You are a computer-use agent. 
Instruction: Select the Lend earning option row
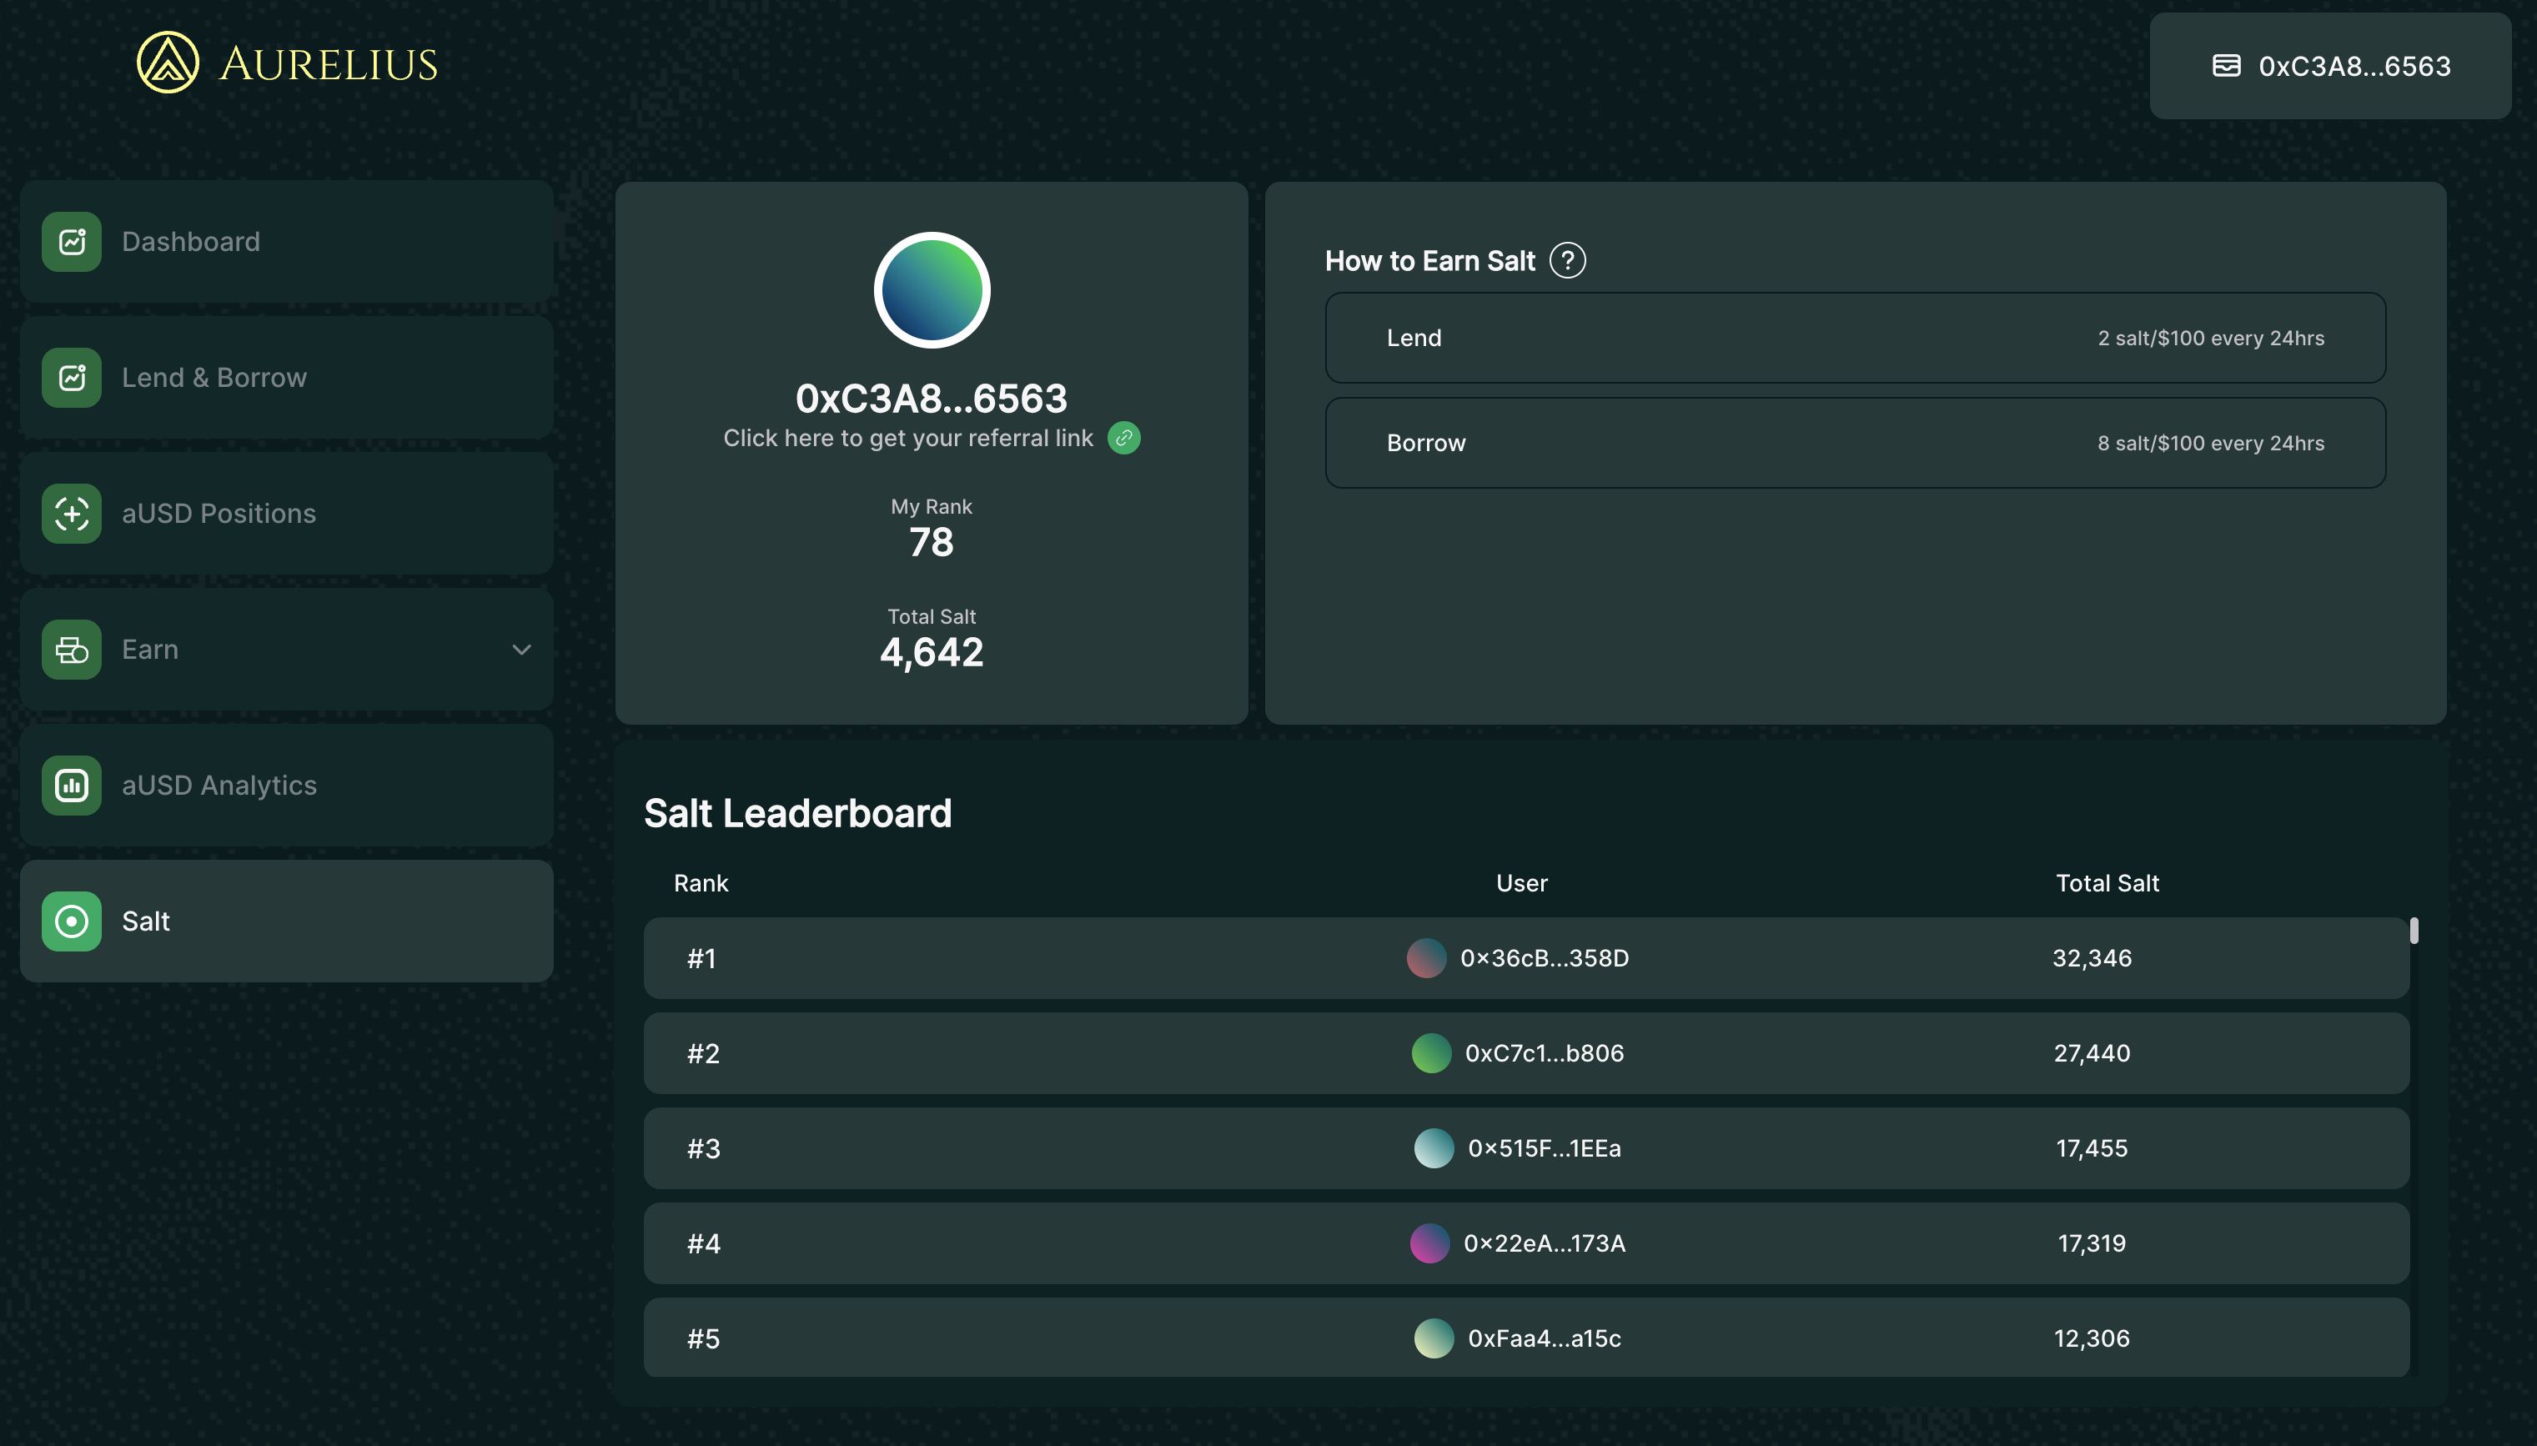click(x=1854, y=338)
